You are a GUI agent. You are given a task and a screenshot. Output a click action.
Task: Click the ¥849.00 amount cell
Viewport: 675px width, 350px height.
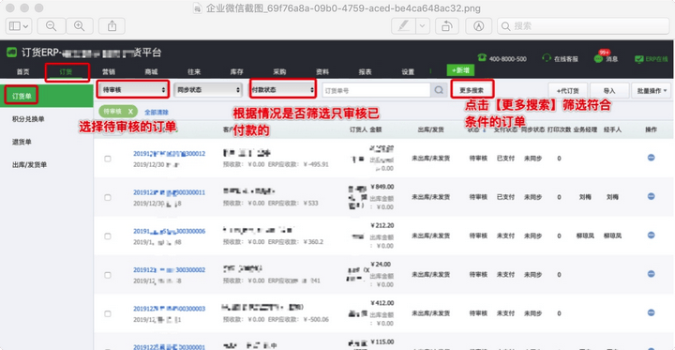382,187
